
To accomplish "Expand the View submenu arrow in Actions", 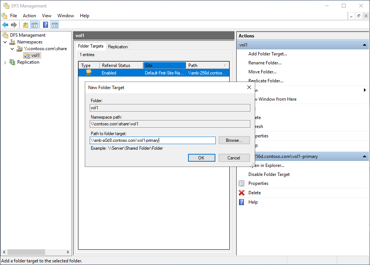I will click(365, 90).
